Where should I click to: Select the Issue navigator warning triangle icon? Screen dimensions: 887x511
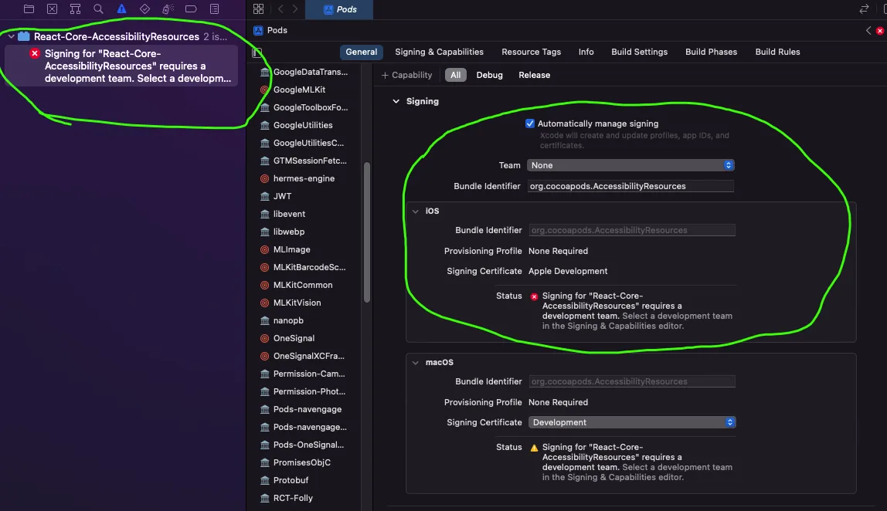coord(121,9)
